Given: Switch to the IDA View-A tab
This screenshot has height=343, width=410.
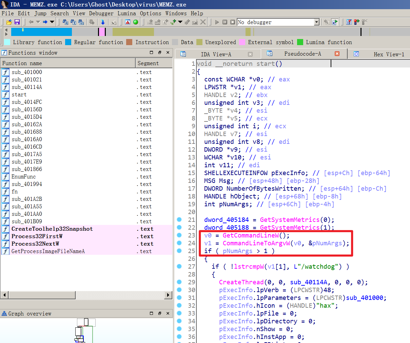Looking at the screenshot, I should tap(216, 54).
